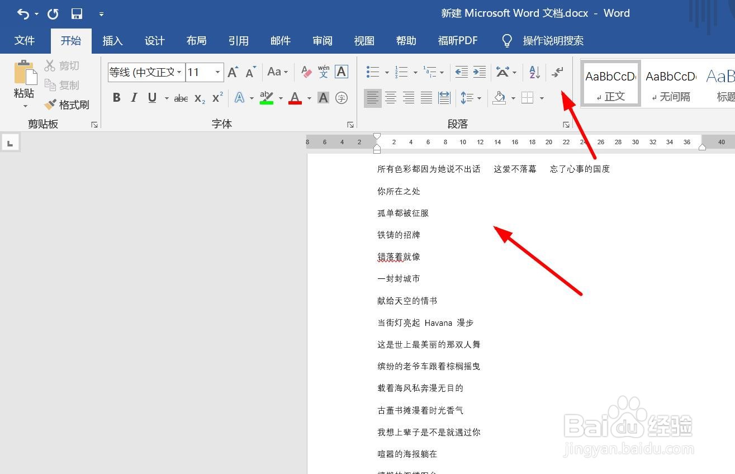This screenshot has height=474, width=735.
Task: Click the Cut (剪切) button
Action: point(62,66)
